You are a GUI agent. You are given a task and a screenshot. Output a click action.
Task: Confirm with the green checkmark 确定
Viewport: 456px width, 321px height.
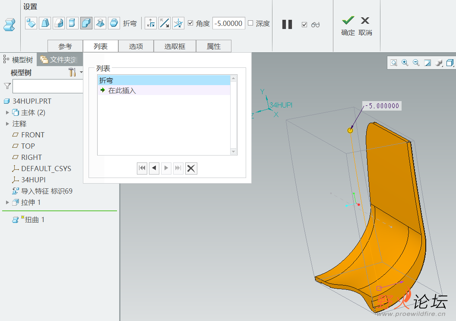(x=348, y=26)
